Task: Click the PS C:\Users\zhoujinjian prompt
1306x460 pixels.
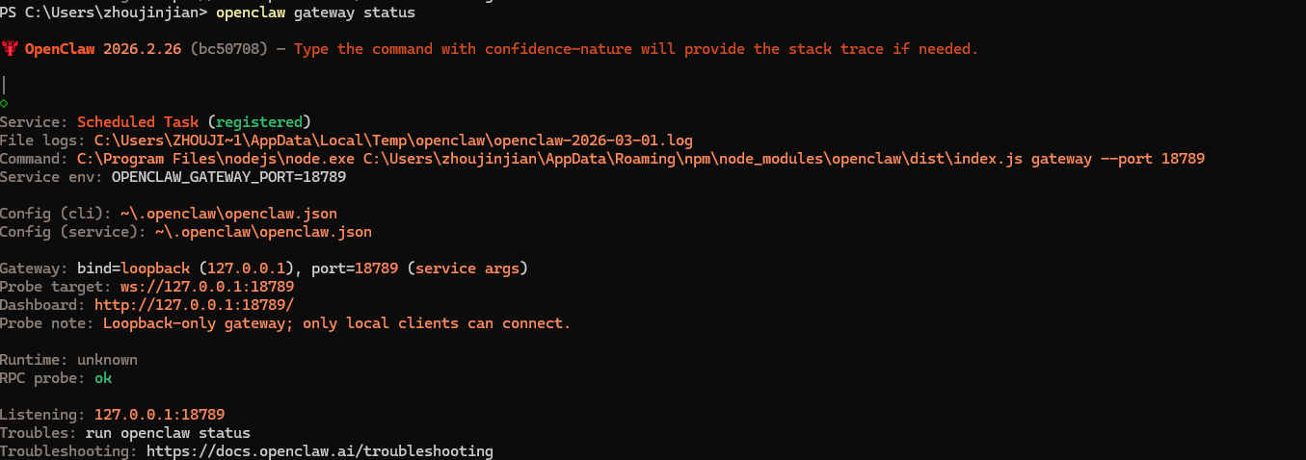Action: [103, 13]
